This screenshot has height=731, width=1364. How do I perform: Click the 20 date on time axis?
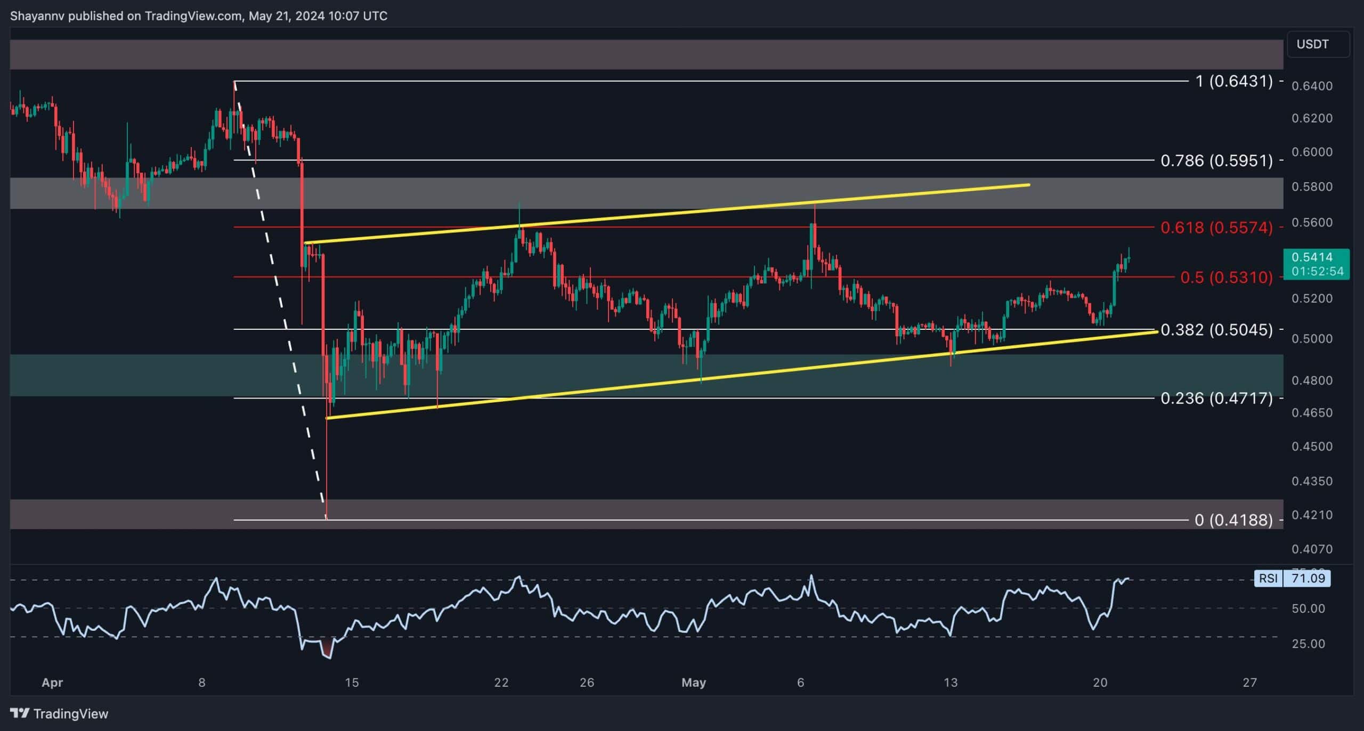(x=1100, y=682)
